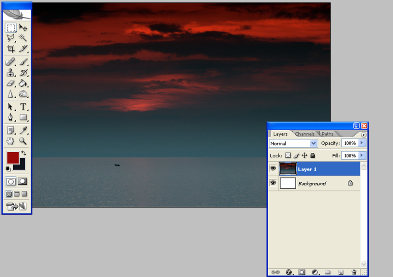Toggle Lock all
This screenshot has height=277, width=393.
(x=312, y=155)
